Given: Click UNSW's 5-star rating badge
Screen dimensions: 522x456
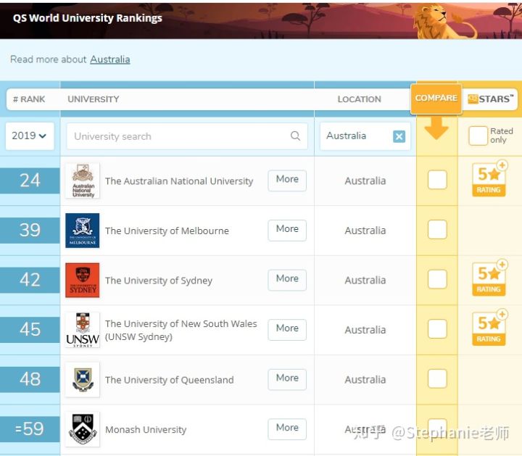Looking at the screenshot, I should point(489,328).
